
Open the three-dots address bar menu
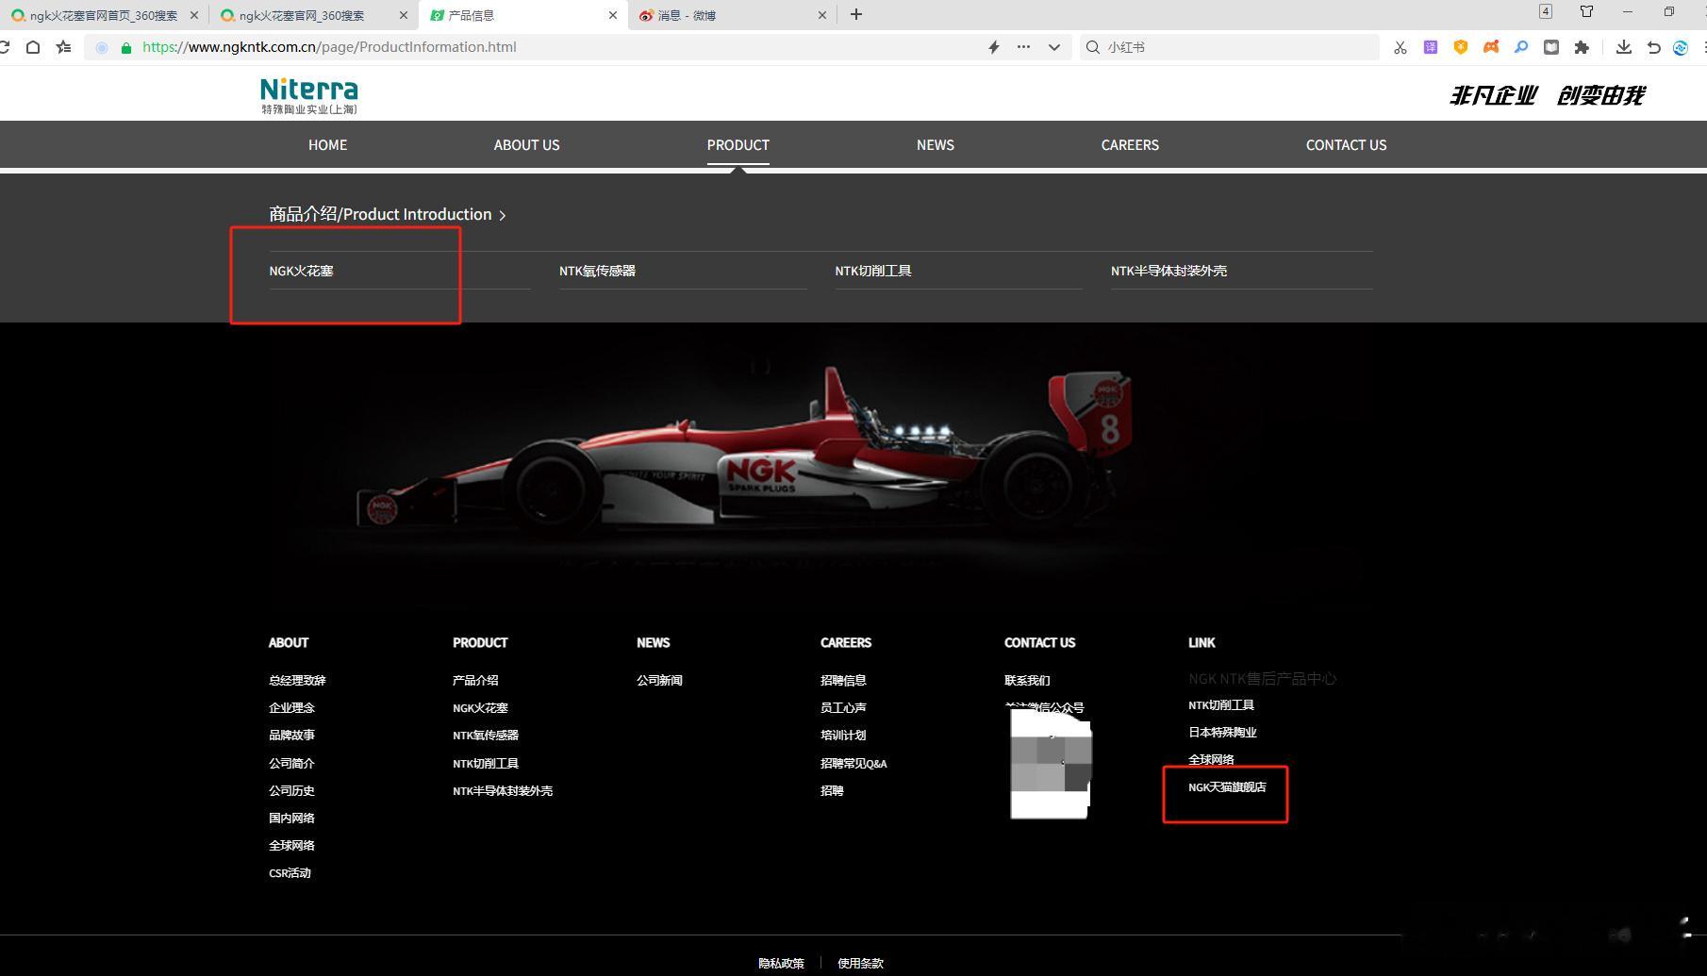pyautogui.click(x=1023, y=47)
